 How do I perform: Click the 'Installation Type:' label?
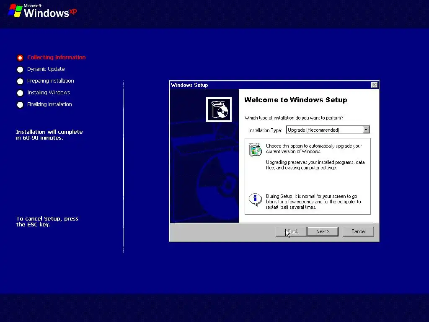pos(265,130)
